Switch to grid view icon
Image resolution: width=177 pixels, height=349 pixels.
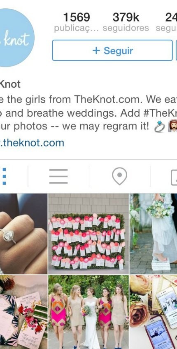4,176
